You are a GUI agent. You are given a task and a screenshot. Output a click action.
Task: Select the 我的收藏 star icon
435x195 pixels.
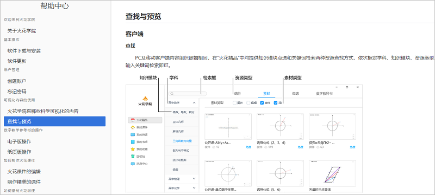pyautogui.click(x=133, y=149)
